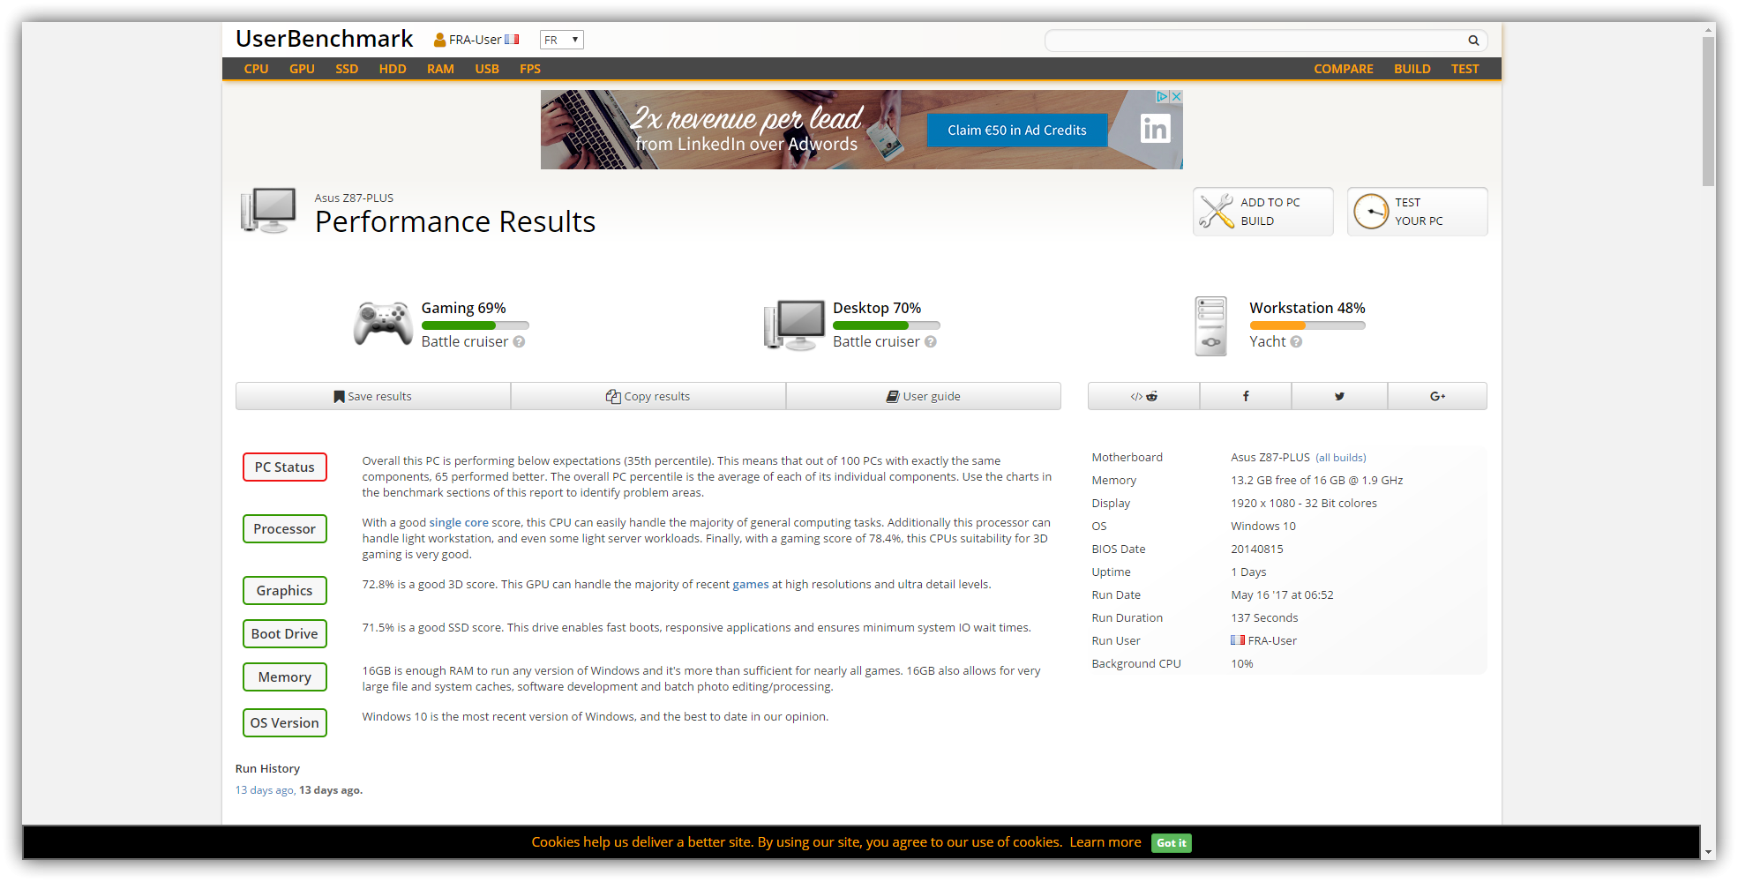Claim €50 in Ad Credits
This screenshot has width=1738, height=882.
point(1017,131)
